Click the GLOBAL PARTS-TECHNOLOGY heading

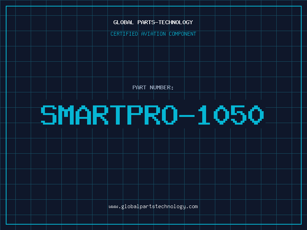coord(153,22)
